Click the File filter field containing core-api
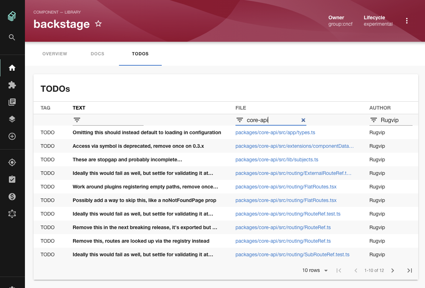The height and width of the screenshot is (288, 425). [x=271, y=120]
